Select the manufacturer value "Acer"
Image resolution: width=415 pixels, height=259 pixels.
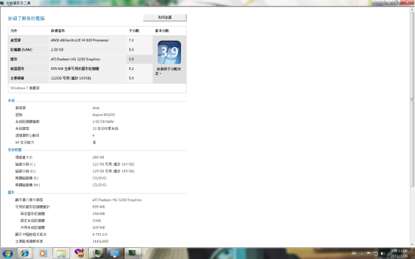click(x=96, y=108)
